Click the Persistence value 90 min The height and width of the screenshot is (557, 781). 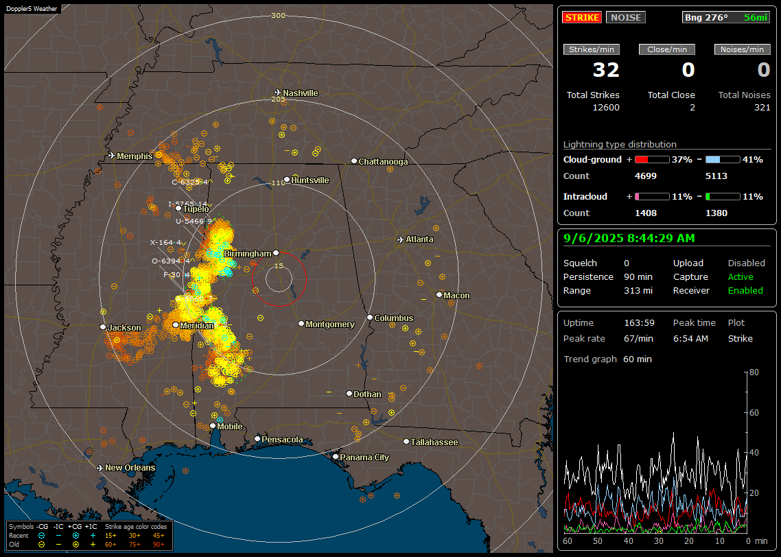(x=638, y=276)
